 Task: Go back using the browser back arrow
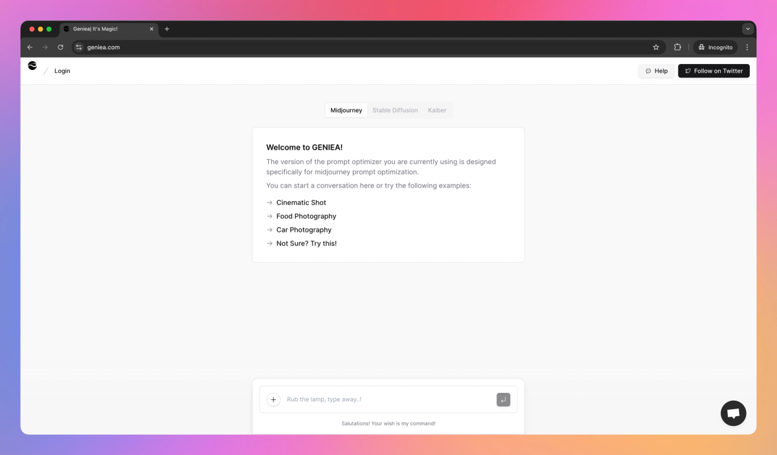[30, 47]
